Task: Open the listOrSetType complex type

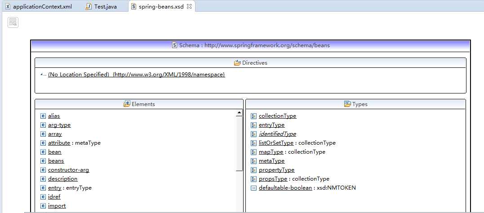Action: tap(276, 142)
